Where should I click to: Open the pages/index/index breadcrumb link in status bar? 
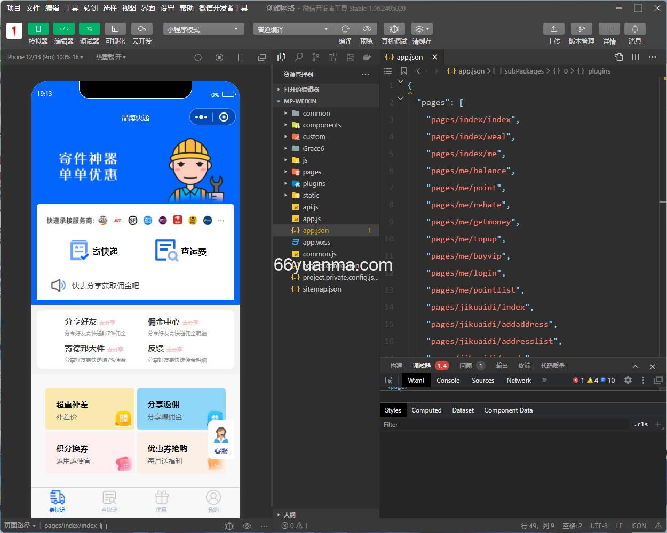70,525
